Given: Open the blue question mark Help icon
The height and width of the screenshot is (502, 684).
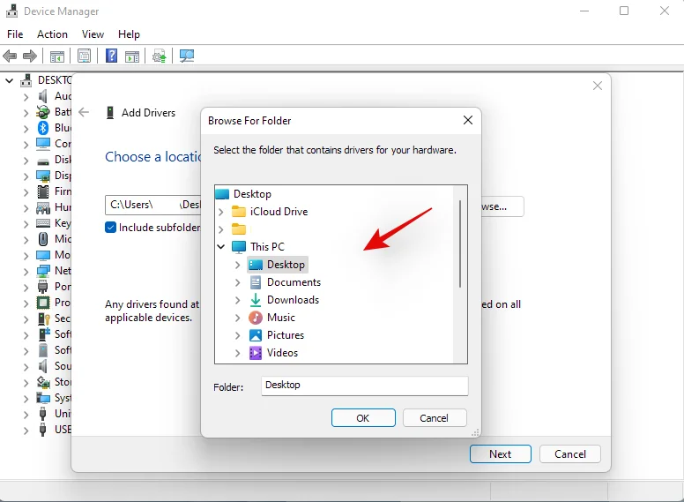Looking at the screenshot, I should [x=112, y=56].
